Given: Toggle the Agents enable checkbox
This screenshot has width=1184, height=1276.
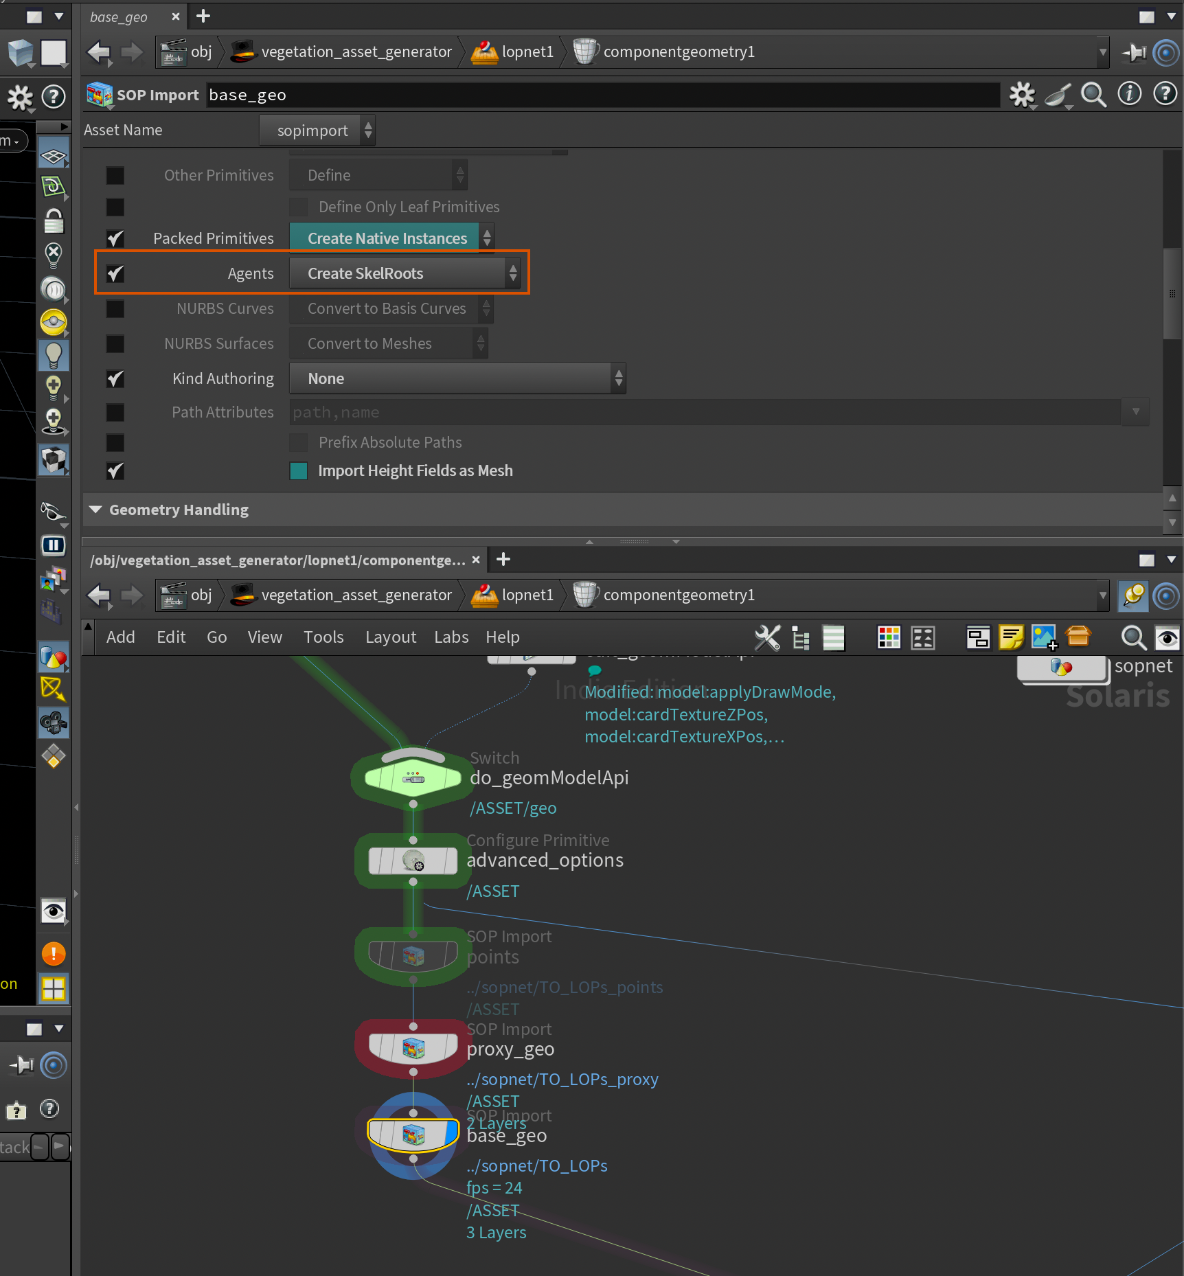Looking at the screenshot, I should 115,273.
